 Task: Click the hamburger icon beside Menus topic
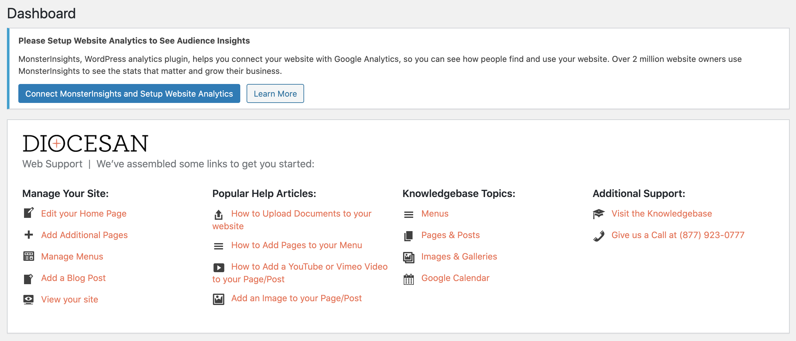click(408, 215)
